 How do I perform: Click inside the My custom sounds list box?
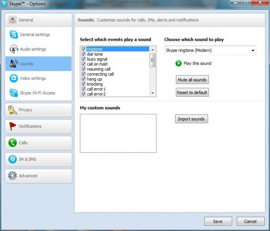coord(118,133)
